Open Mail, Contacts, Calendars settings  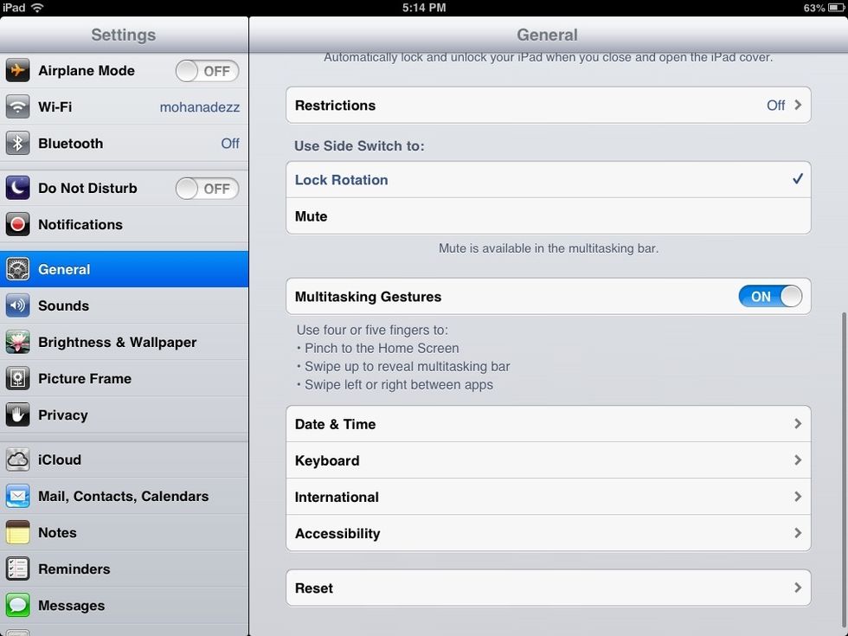click(x=123, y=497)
